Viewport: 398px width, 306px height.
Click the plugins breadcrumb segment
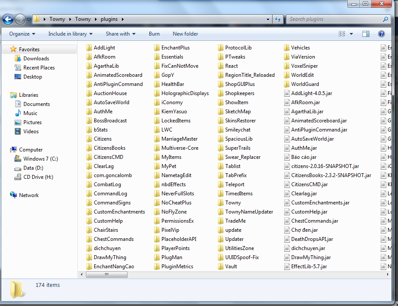click(x=109, y=19)
